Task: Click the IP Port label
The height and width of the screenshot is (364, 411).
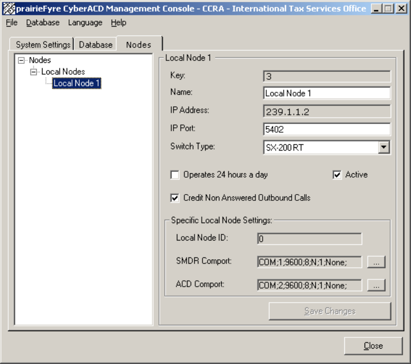Action: [183, 128]
